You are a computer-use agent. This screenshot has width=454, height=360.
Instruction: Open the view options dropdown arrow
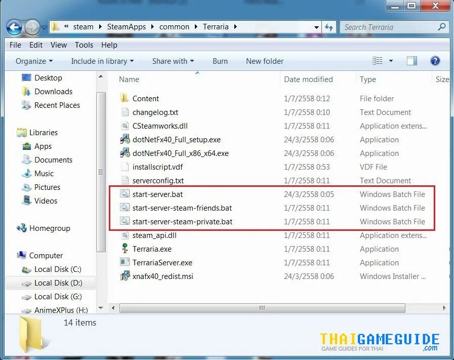click(391, 61)
